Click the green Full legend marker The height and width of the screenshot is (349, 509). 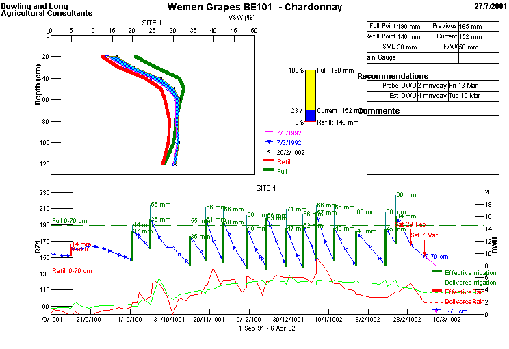[269, 169]
